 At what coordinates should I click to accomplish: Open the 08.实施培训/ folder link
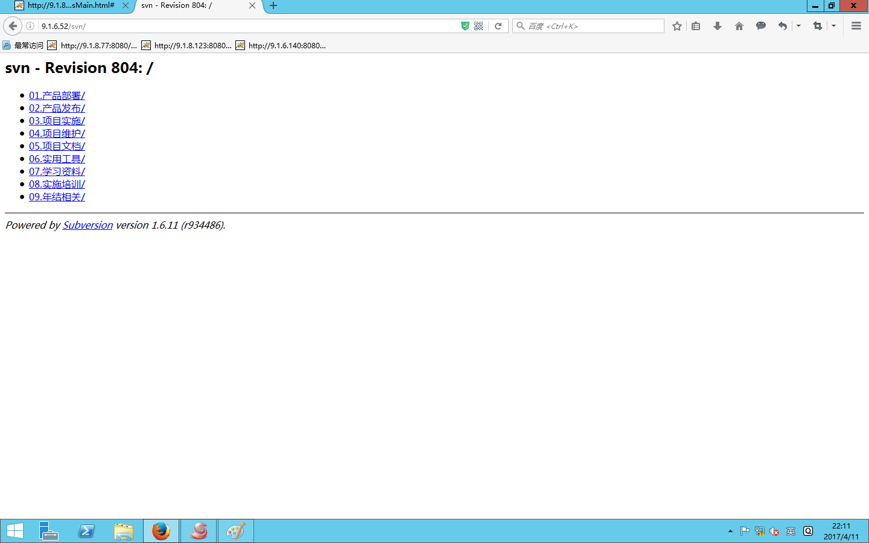[57, 184]
